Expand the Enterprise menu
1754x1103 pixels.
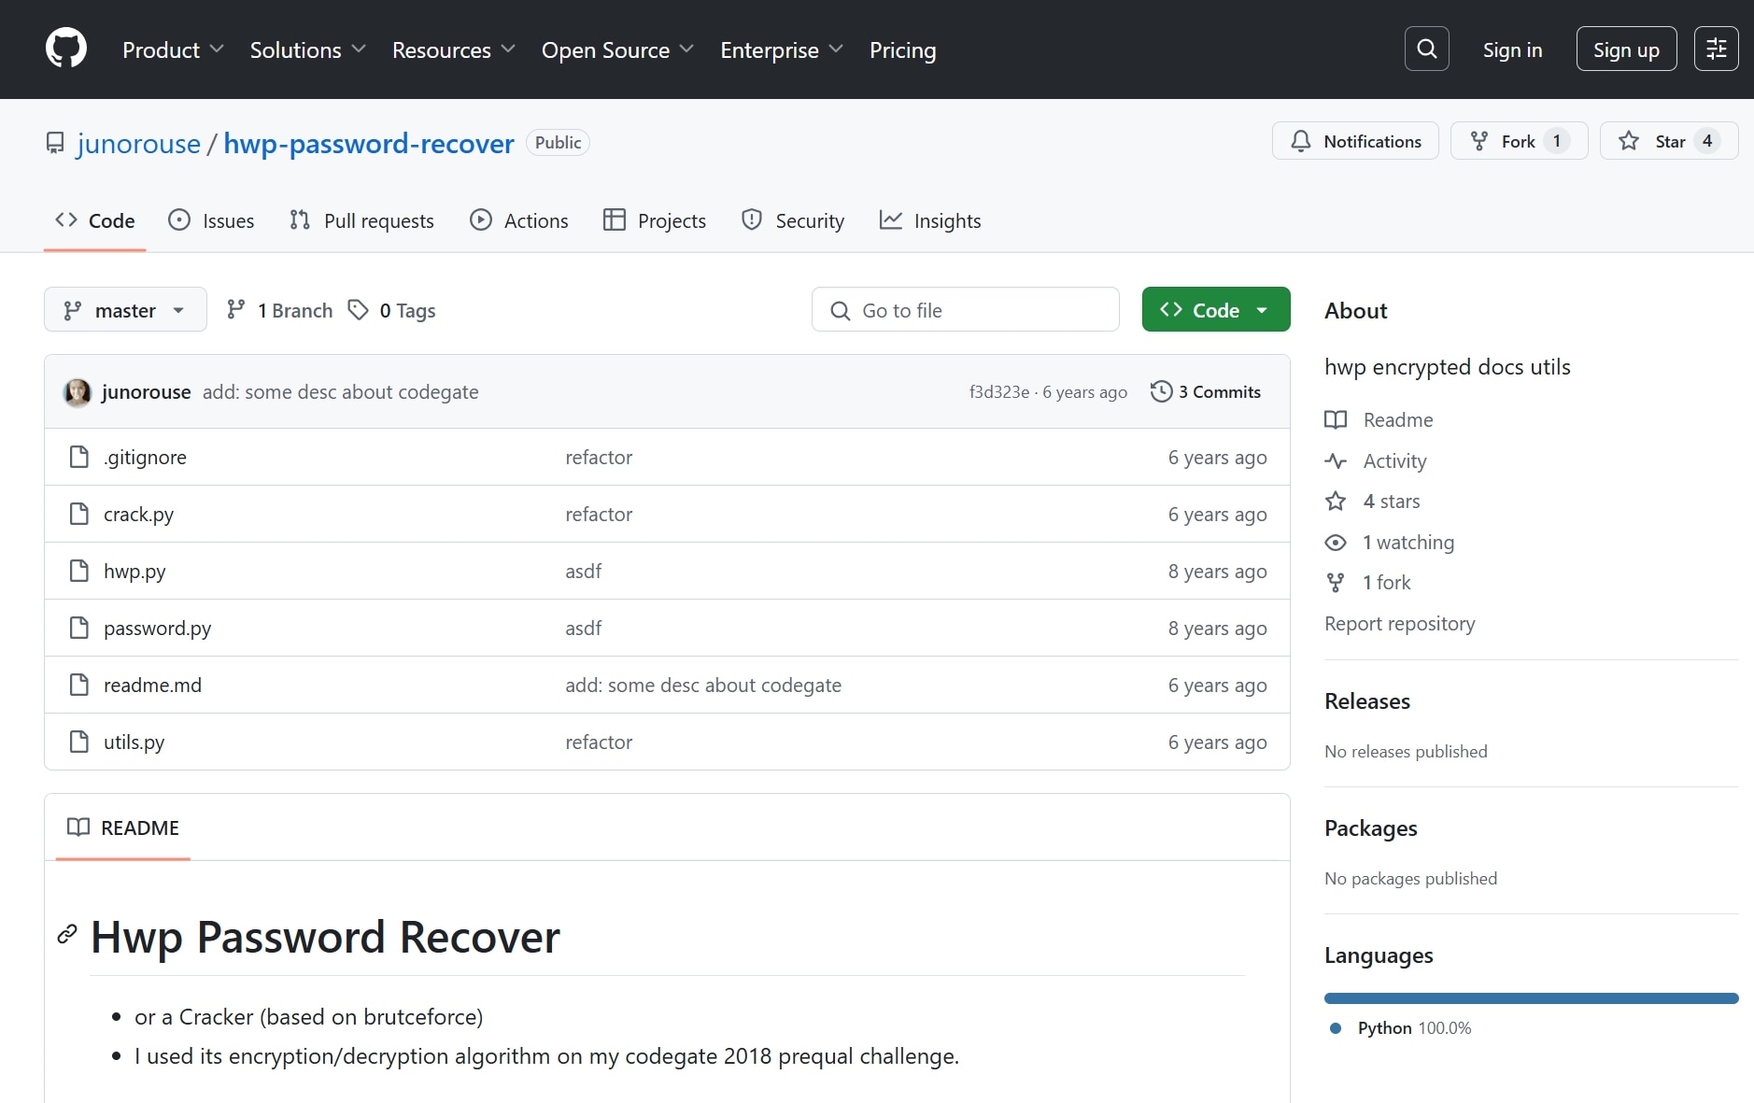click(782, 49)
